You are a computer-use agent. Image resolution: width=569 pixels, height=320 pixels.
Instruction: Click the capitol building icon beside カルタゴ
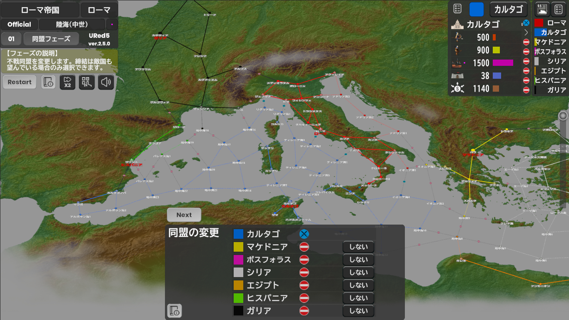[457, 24]
